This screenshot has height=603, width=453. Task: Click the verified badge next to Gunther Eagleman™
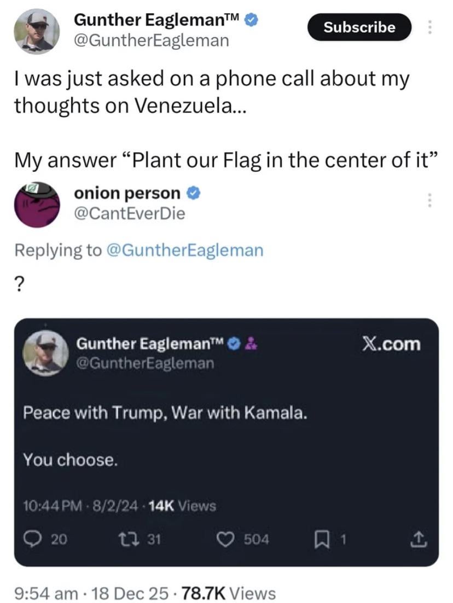tap(251, 20)
